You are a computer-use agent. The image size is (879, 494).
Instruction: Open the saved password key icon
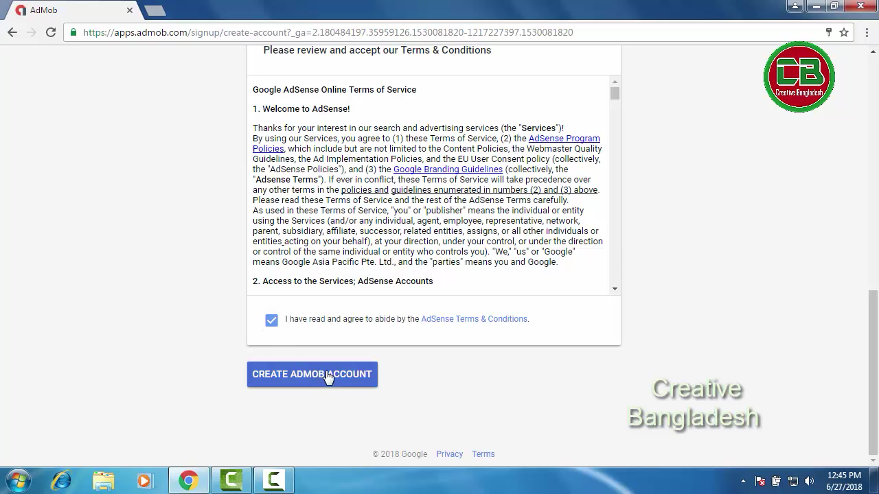[x=828, y=32]
